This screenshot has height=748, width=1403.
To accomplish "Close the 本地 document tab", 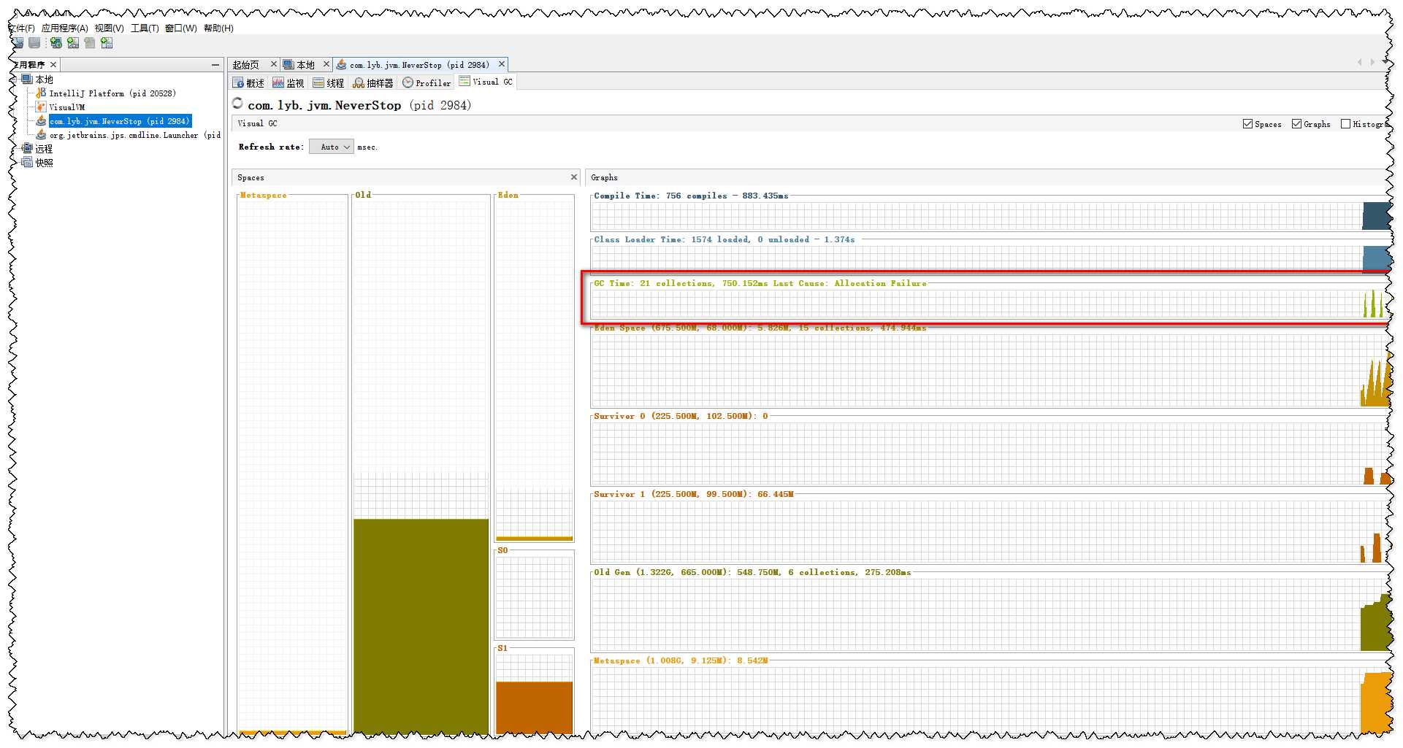I will (x=326, y=64).
